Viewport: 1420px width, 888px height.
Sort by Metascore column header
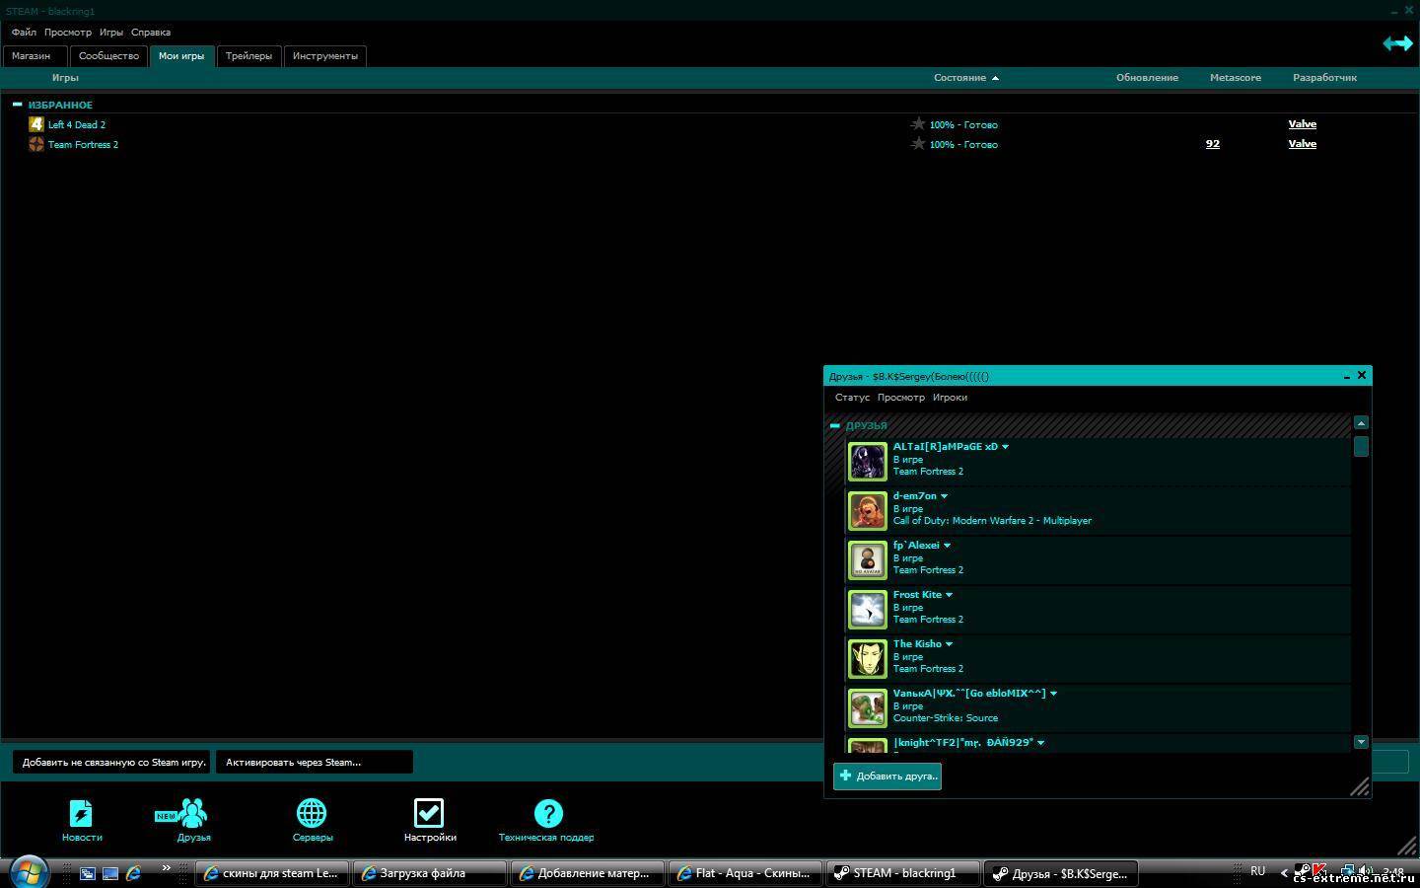[1235, 78]
